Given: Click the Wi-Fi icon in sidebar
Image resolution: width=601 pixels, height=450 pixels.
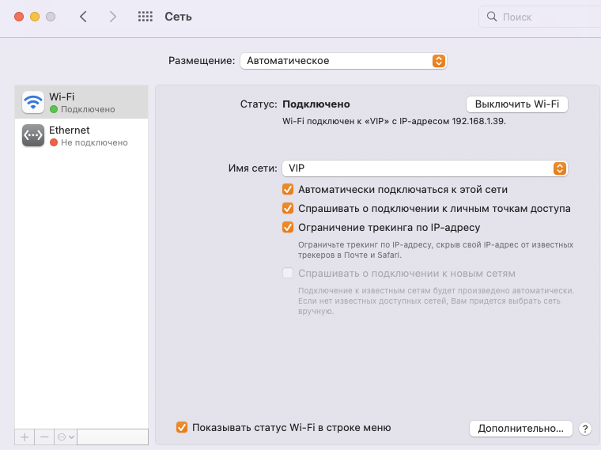Looking at the screenshot, I should point(33,102).
